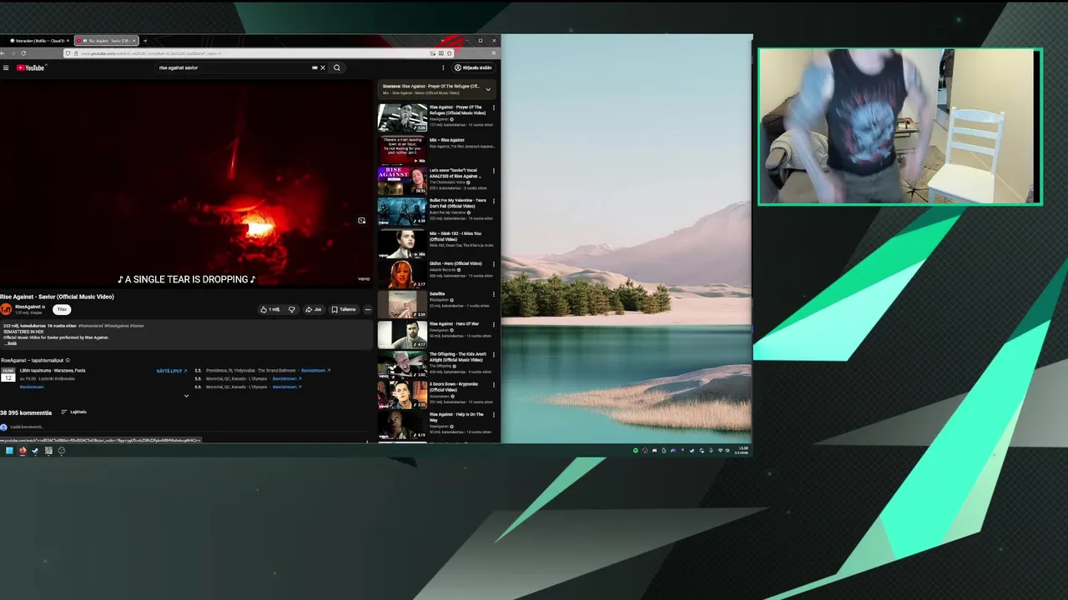Open options for Skillet - Hero
This screenshot has height=600, width=1068.
[493, 264]
